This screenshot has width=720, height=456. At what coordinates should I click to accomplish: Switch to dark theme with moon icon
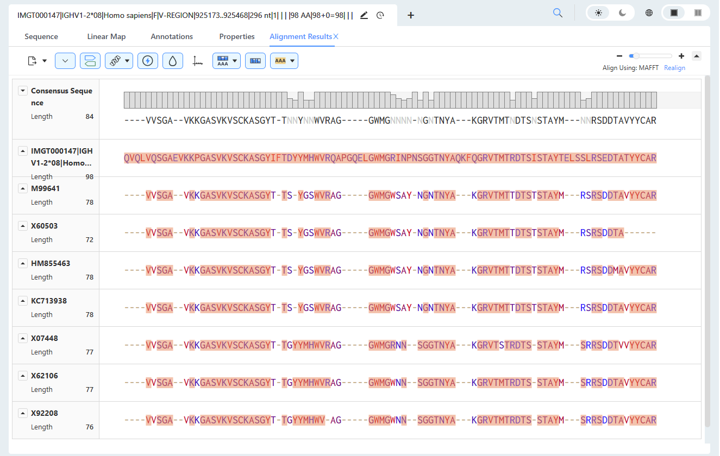click(x=622, y=13)
